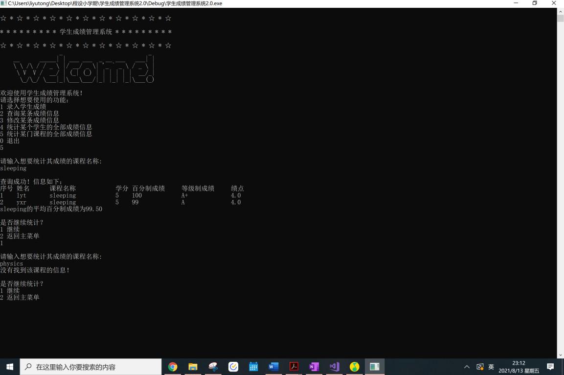Switch to OneNote from the taskbar

[x=314, y=367]
